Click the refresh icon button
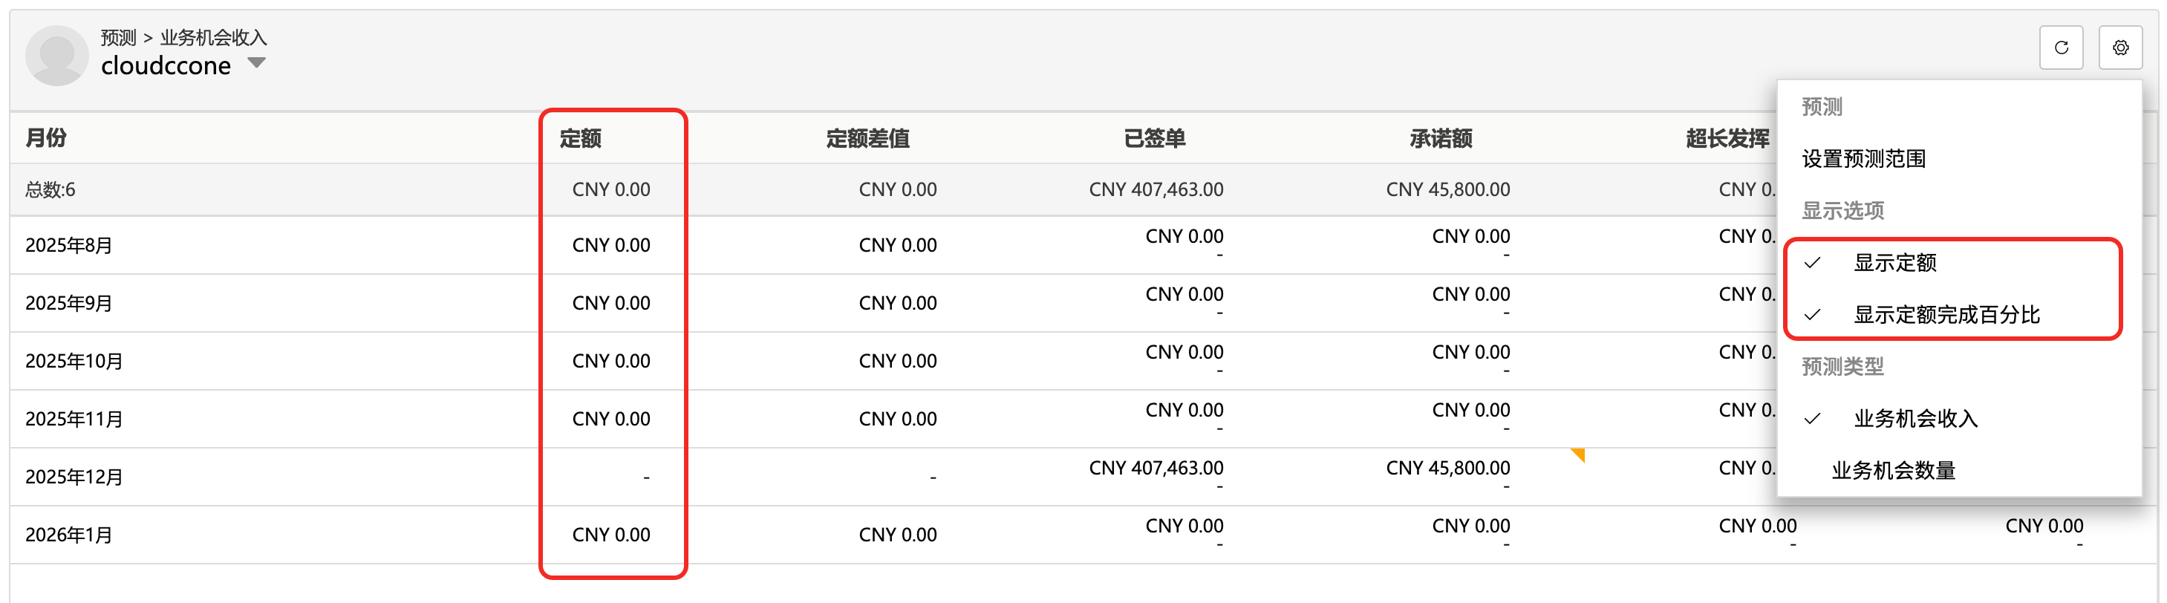The height and width of the screenshot is (603, 2167). pyautogui.click(x=2060, y=48)
